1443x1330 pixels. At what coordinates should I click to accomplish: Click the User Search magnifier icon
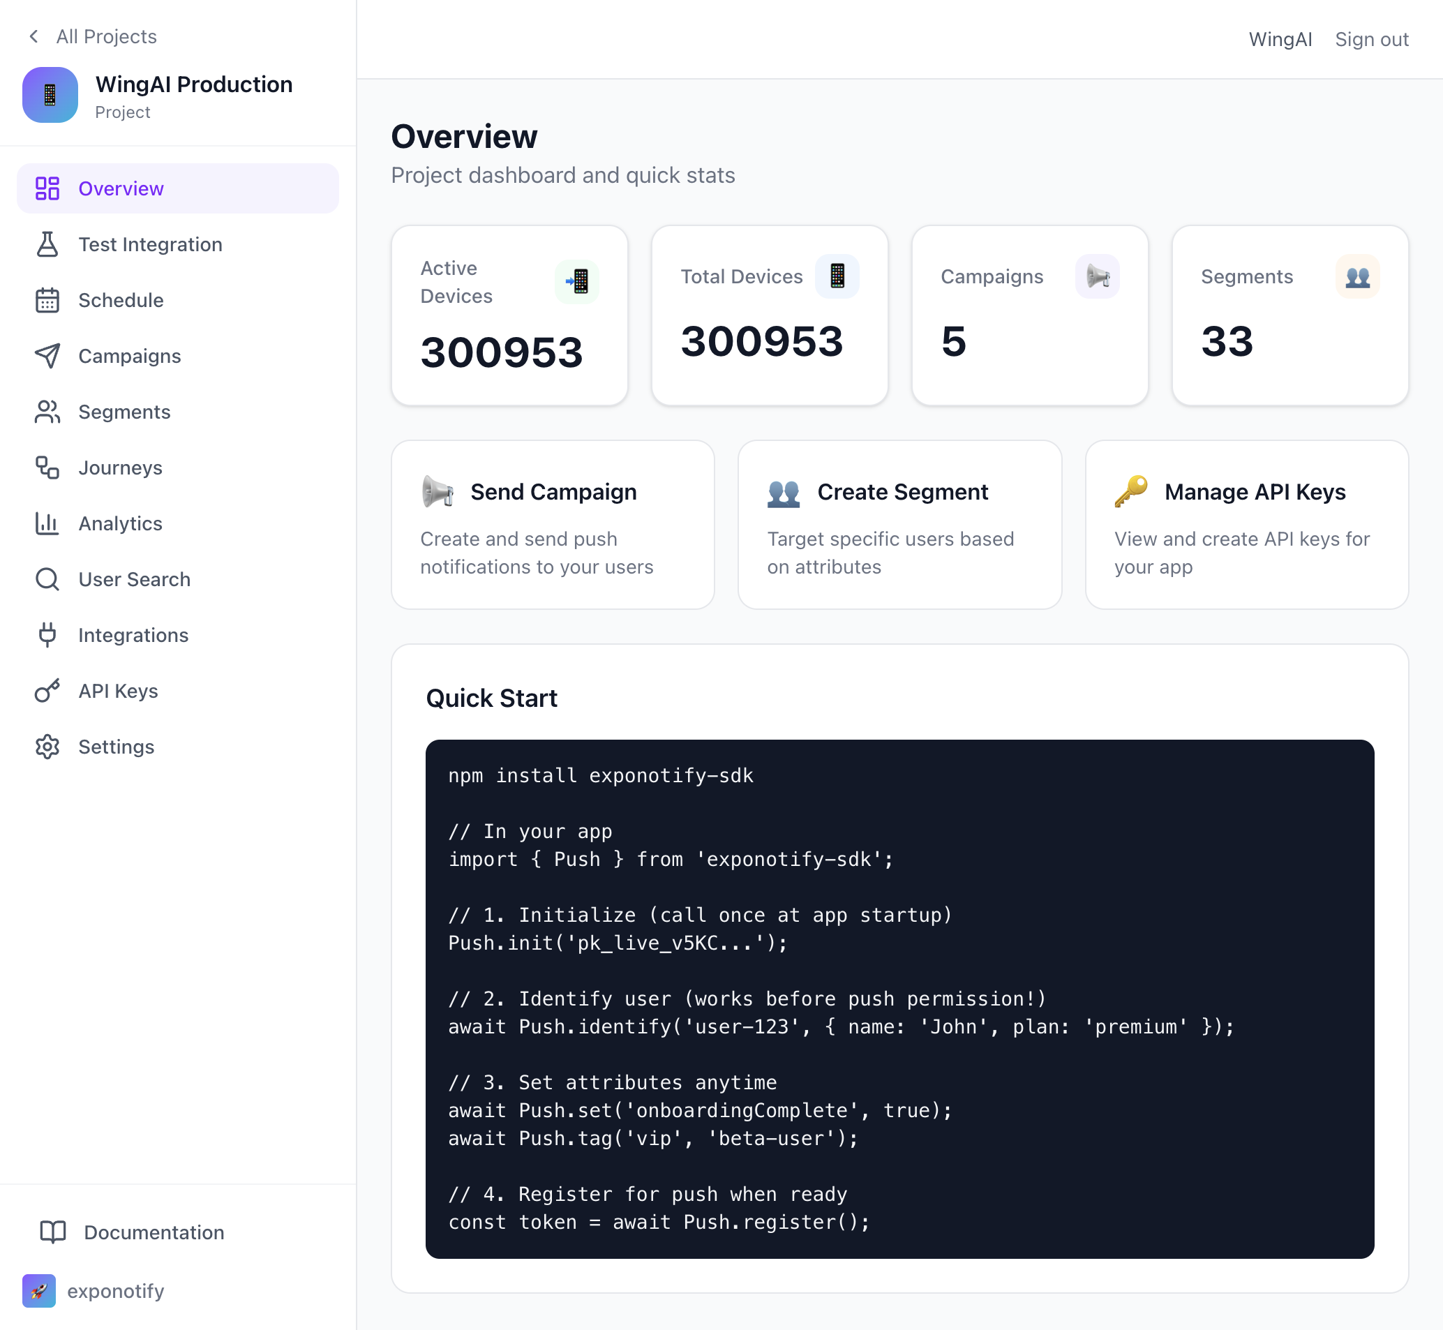click(x=47, y=578)
